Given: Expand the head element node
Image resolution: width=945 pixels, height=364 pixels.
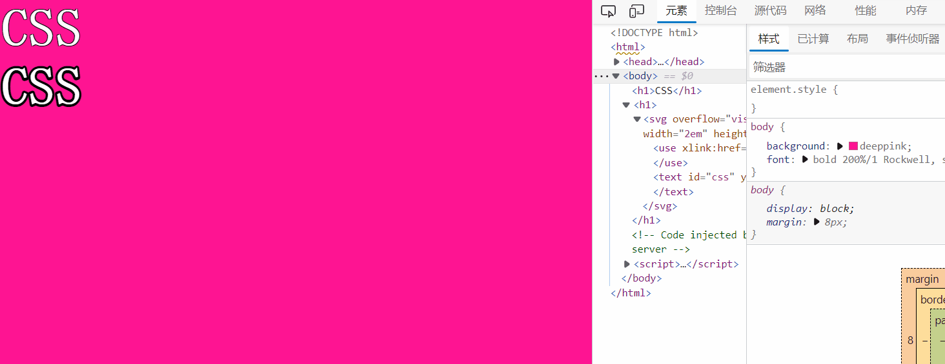Looking at the screenshot, I should pyautogui.click(x=616, y=62).
